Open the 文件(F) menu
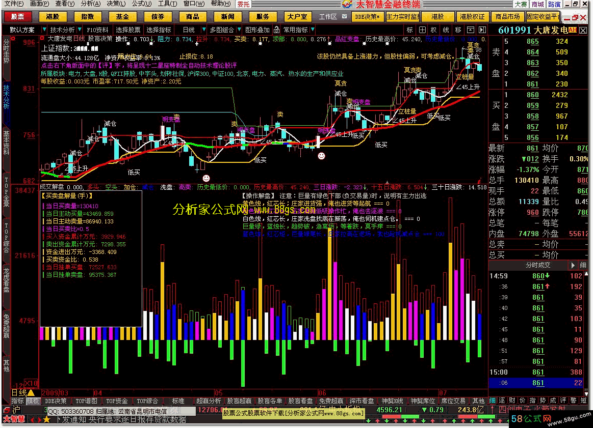Image resolution: width=593 pixels, height=428 pixels. (x=14, y=4)
